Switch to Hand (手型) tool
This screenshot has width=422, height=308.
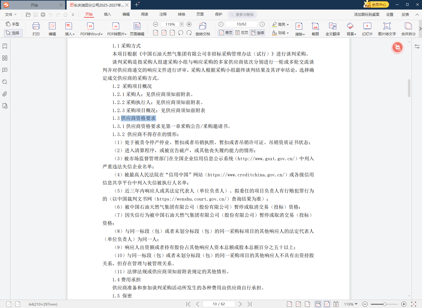click(13, 24)
